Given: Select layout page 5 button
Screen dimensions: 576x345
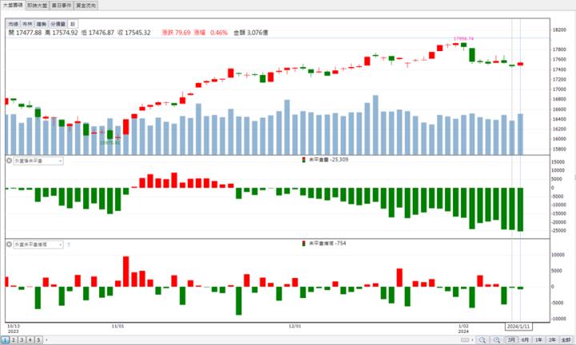Looking at the screenshot, I should [38, 340].
